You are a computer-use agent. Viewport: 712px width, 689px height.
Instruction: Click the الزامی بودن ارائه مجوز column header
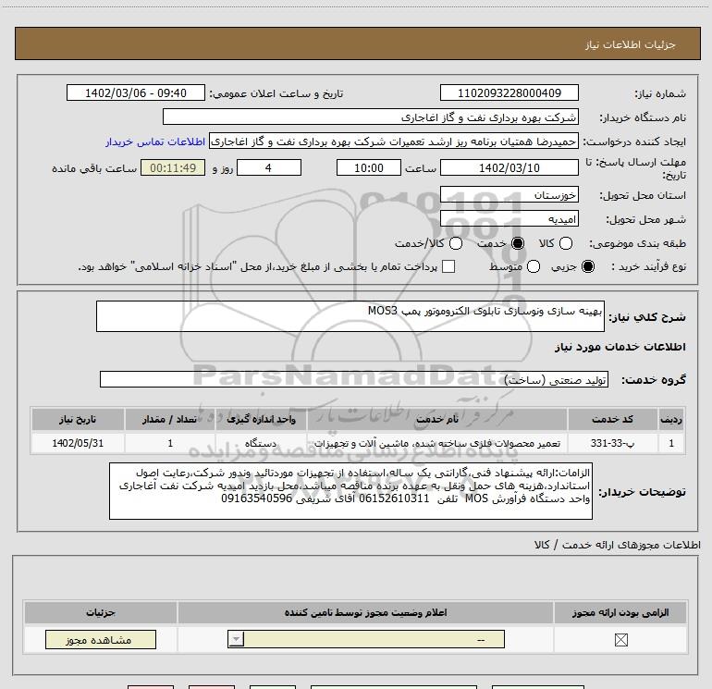(x=620, y=612)
